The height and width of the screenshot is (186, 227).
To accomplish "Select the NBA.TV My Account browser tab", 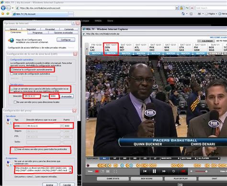I will [40, 14].
